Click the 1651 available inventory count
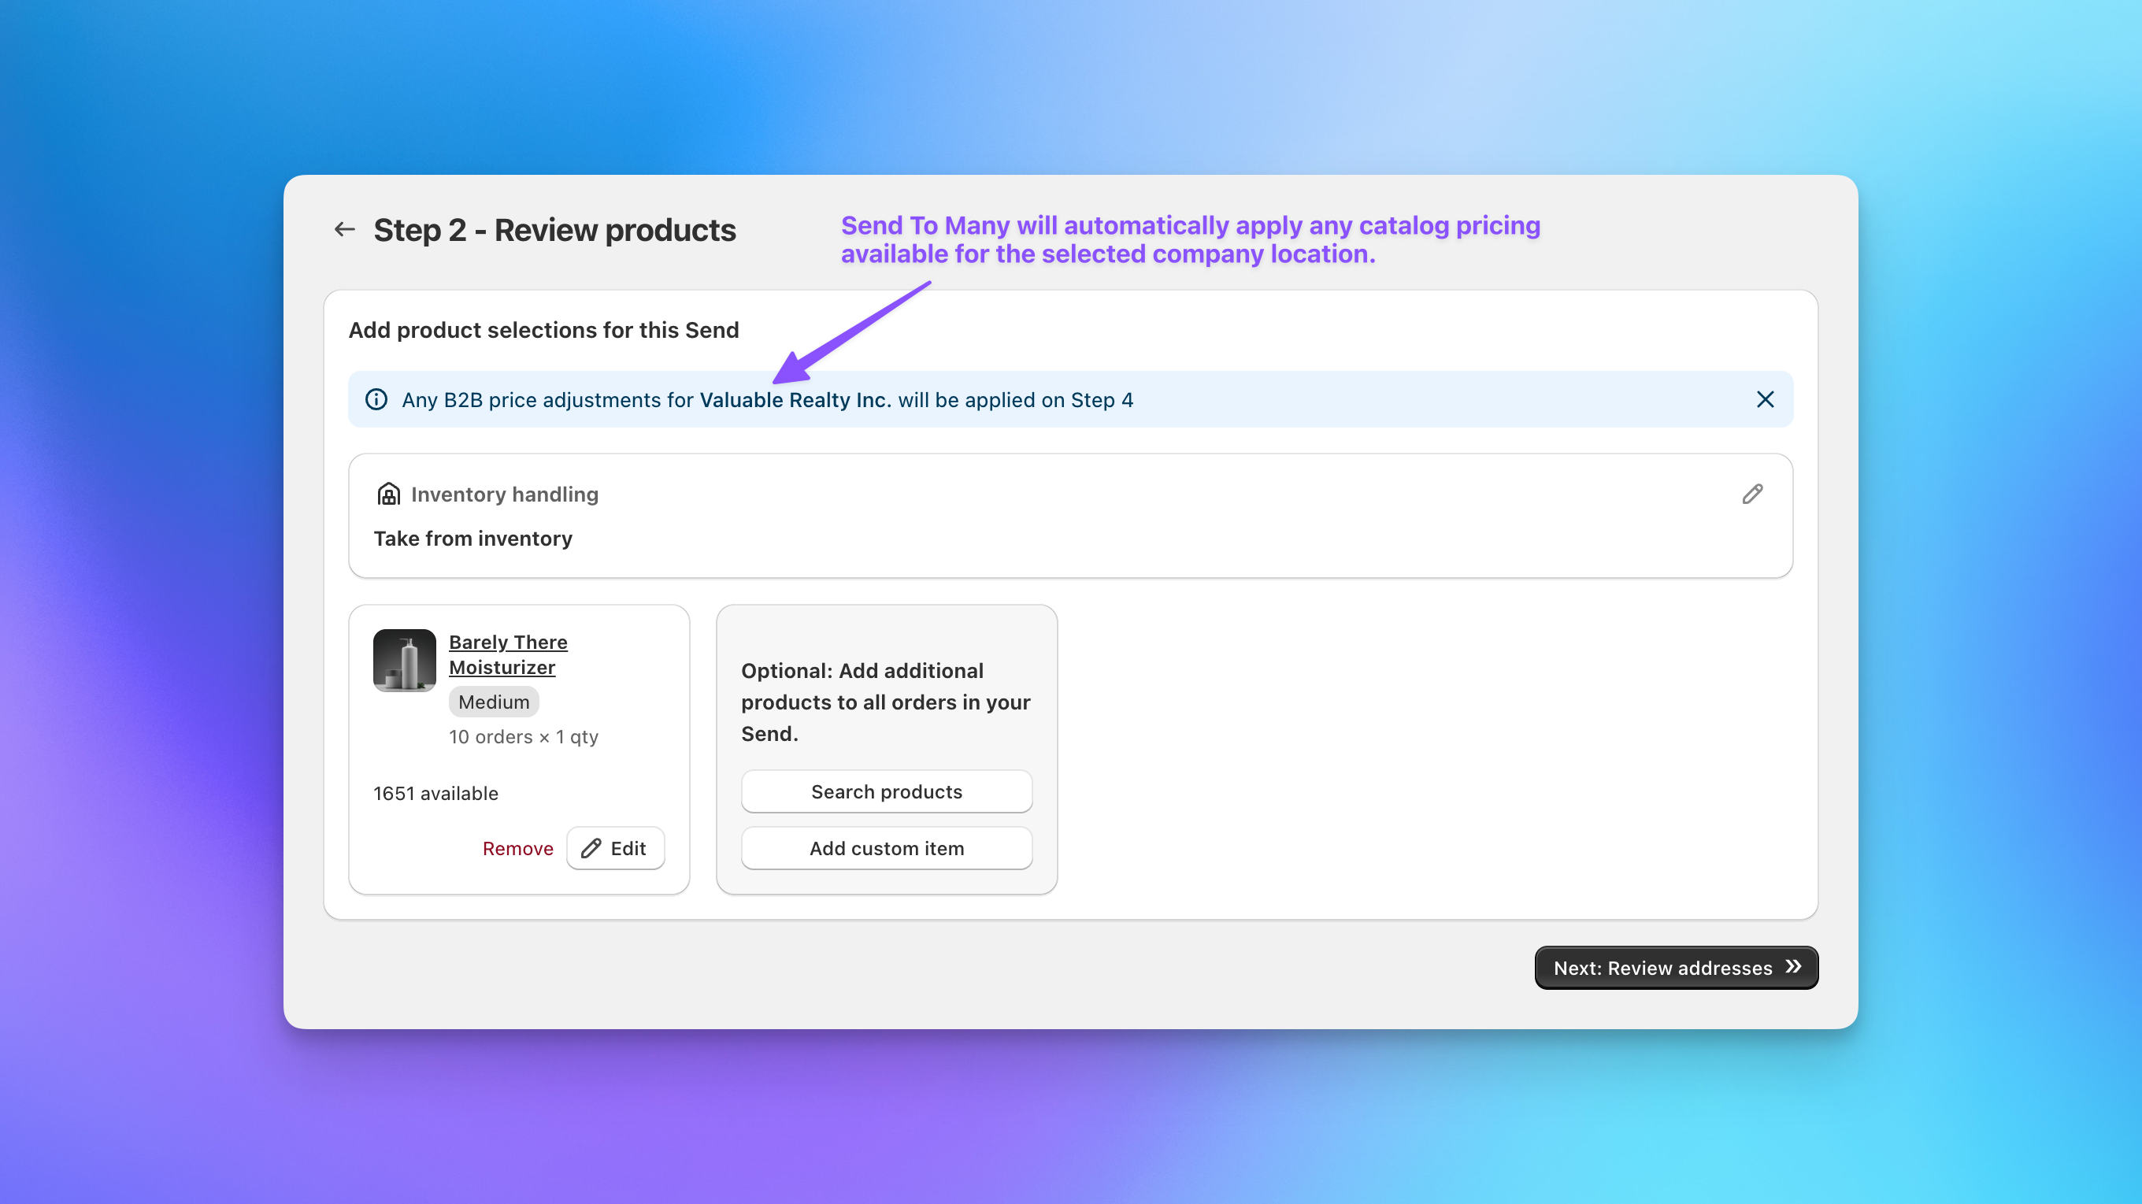This screenshot has height=1204, width=2142. 435,792
